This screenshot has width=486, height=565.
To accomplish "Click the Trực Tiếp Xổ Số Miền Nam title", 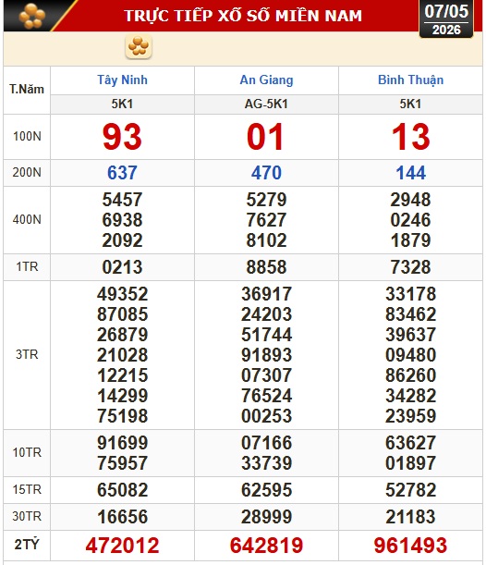I will click(243, 16).
